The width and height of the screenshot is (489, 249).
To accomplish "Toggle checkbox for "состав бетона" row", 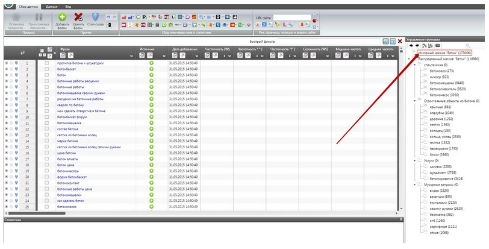I will [46, 128].
